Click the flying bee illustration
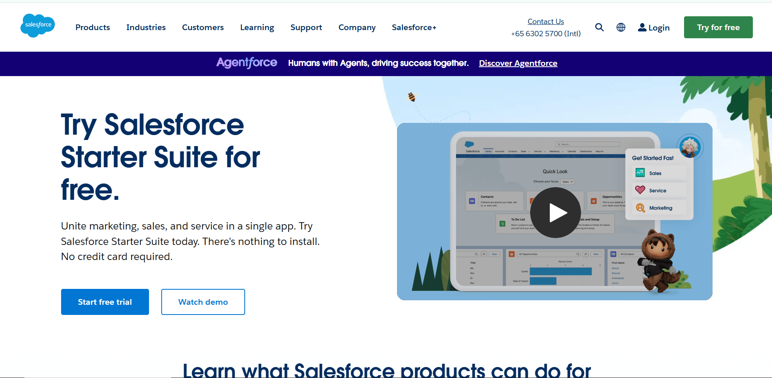 point(412,97)
